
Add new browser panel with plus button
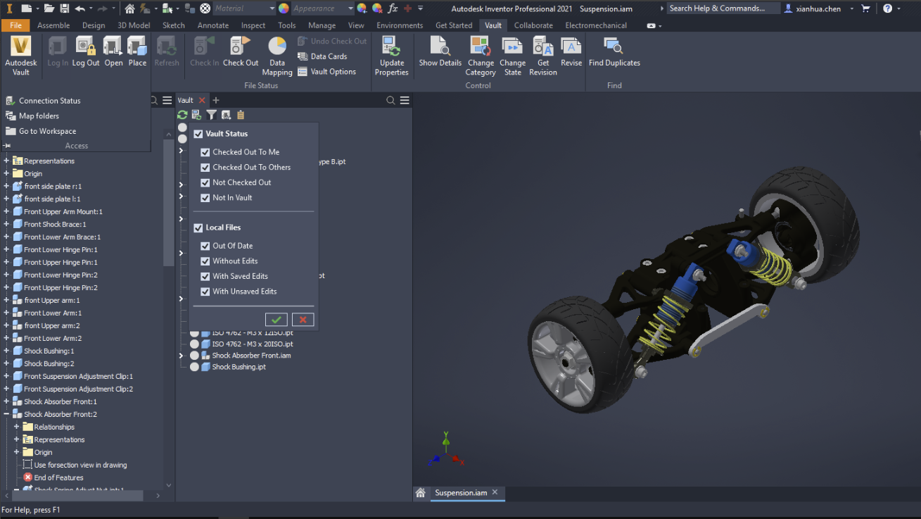pyautogui.click(x=216, y=101)
